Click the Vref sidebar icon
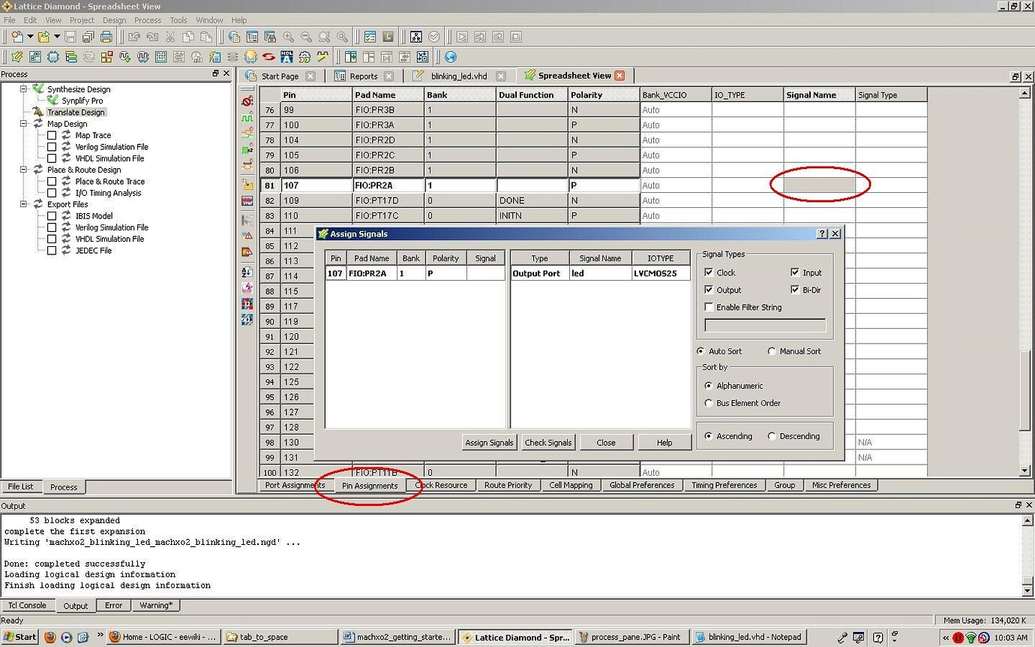1035x647 pixels. pos(247,201)
